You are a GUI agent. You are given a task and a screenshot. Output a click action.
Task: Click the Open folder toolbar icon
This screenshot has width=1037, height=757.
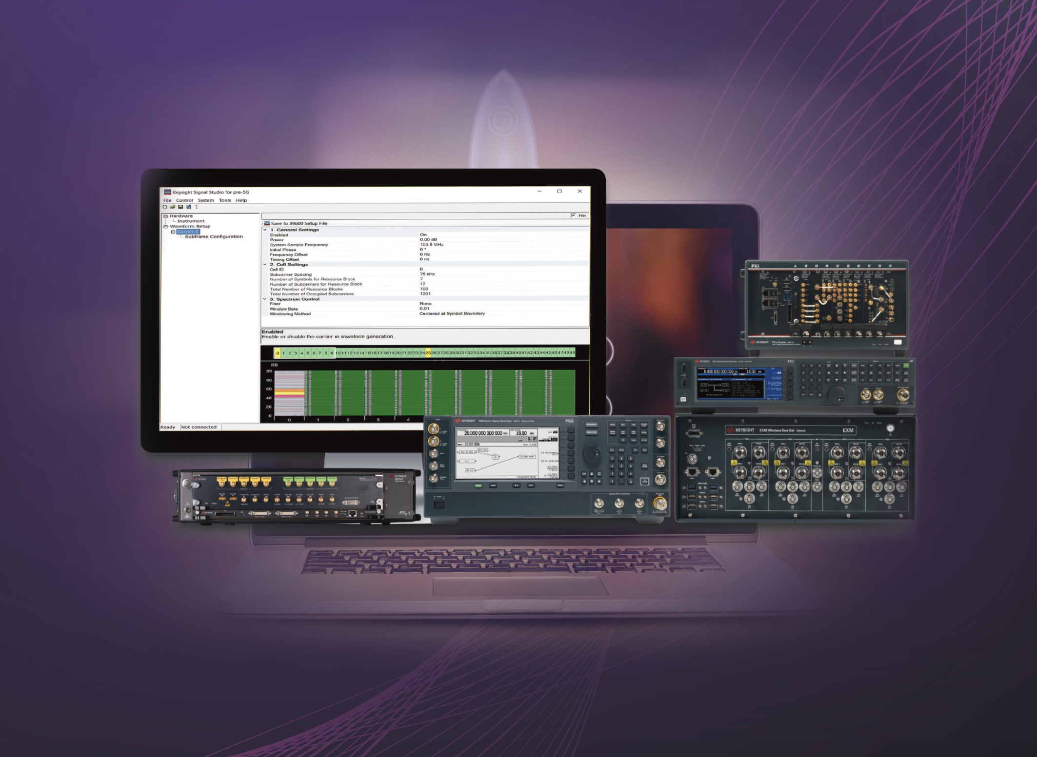point(173,207)
